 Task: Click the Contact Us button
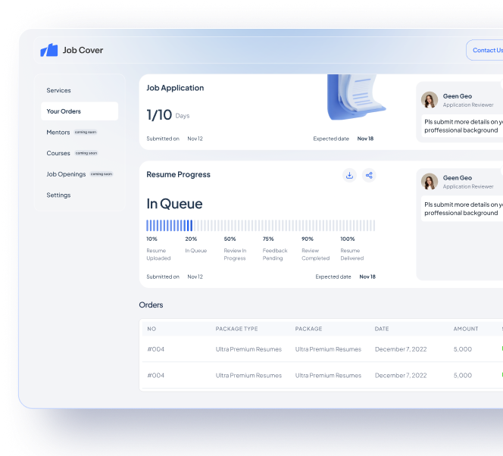pyautogui.click(x=486, y=50)
